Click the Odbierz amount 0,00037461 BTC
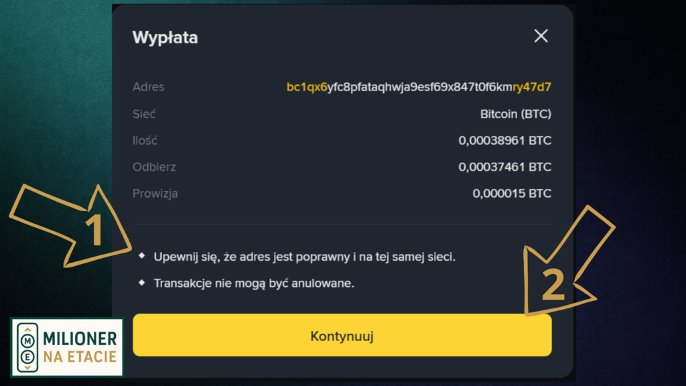The height and width of the screenshot is (386, 686). coord(504,167)
